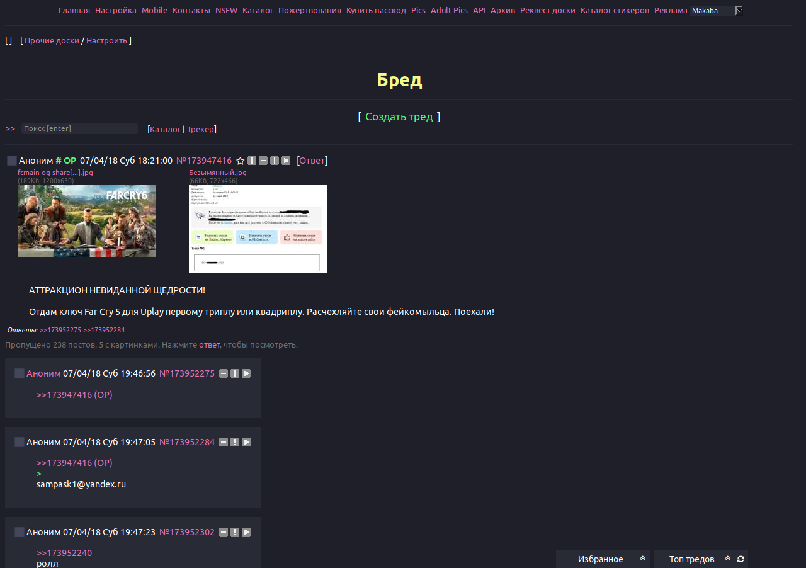This screenshot has width=806, height=568.
Task: Follow >>173947416 (OP) quote in post №173952284
Action: [x=74, y=463]
